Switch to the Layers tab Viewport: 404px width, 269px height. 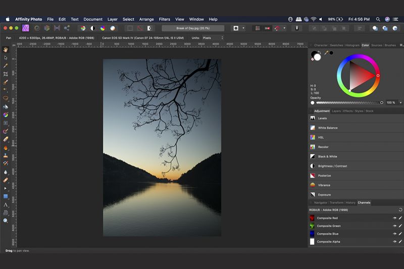pos(336,111)
